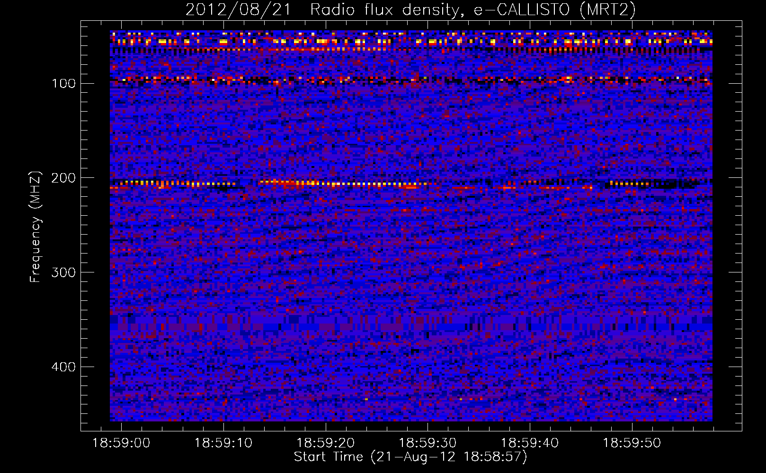Image resolution: width=766 pixels, height=473 pixels.
Task: Click the 18:59:00 time tick label
Action: tap(121, 443)
